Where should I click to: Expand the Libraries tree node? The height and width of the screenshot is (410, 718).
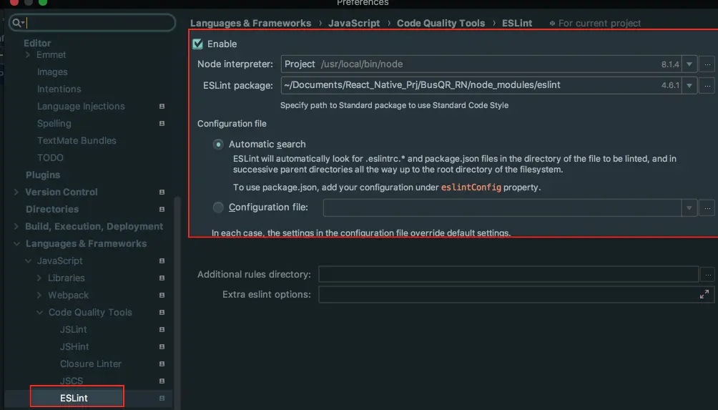coord(39,278)
